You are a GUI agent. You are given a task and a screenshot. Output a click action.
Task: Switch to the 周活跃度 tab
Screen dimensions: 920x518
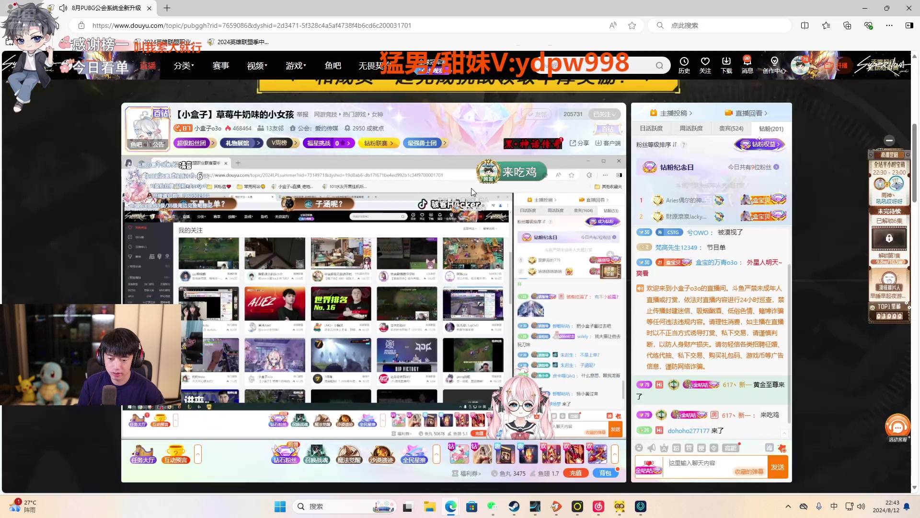point(691,129)
